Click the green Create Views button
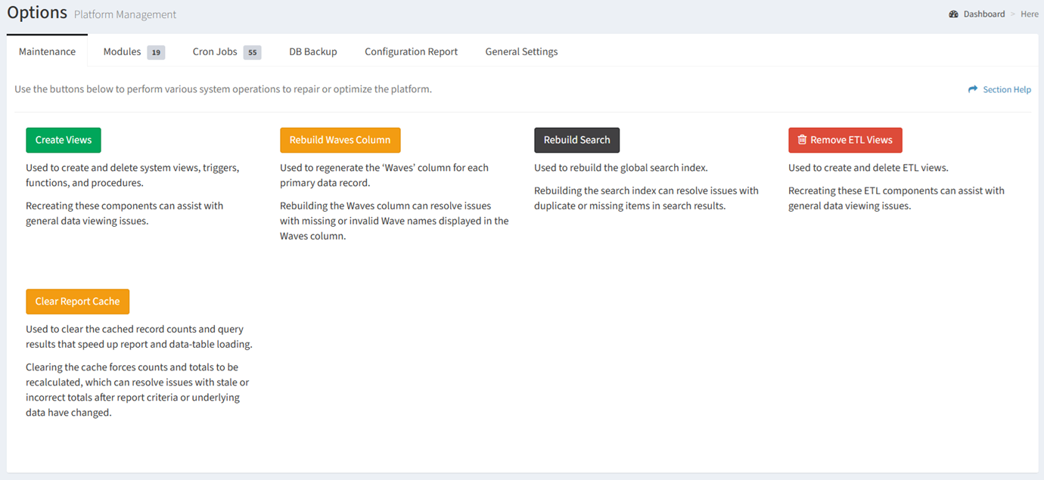Screen dimensions: 1044x480 [64, 140]
